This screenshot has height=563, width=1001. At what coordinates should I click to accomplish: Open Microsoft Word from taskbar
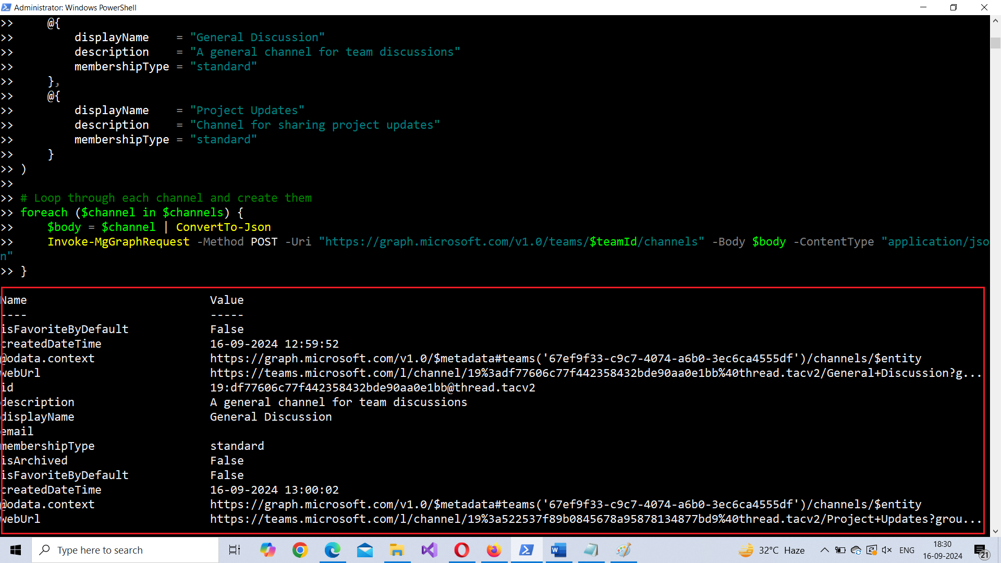(x=558, y=550)
